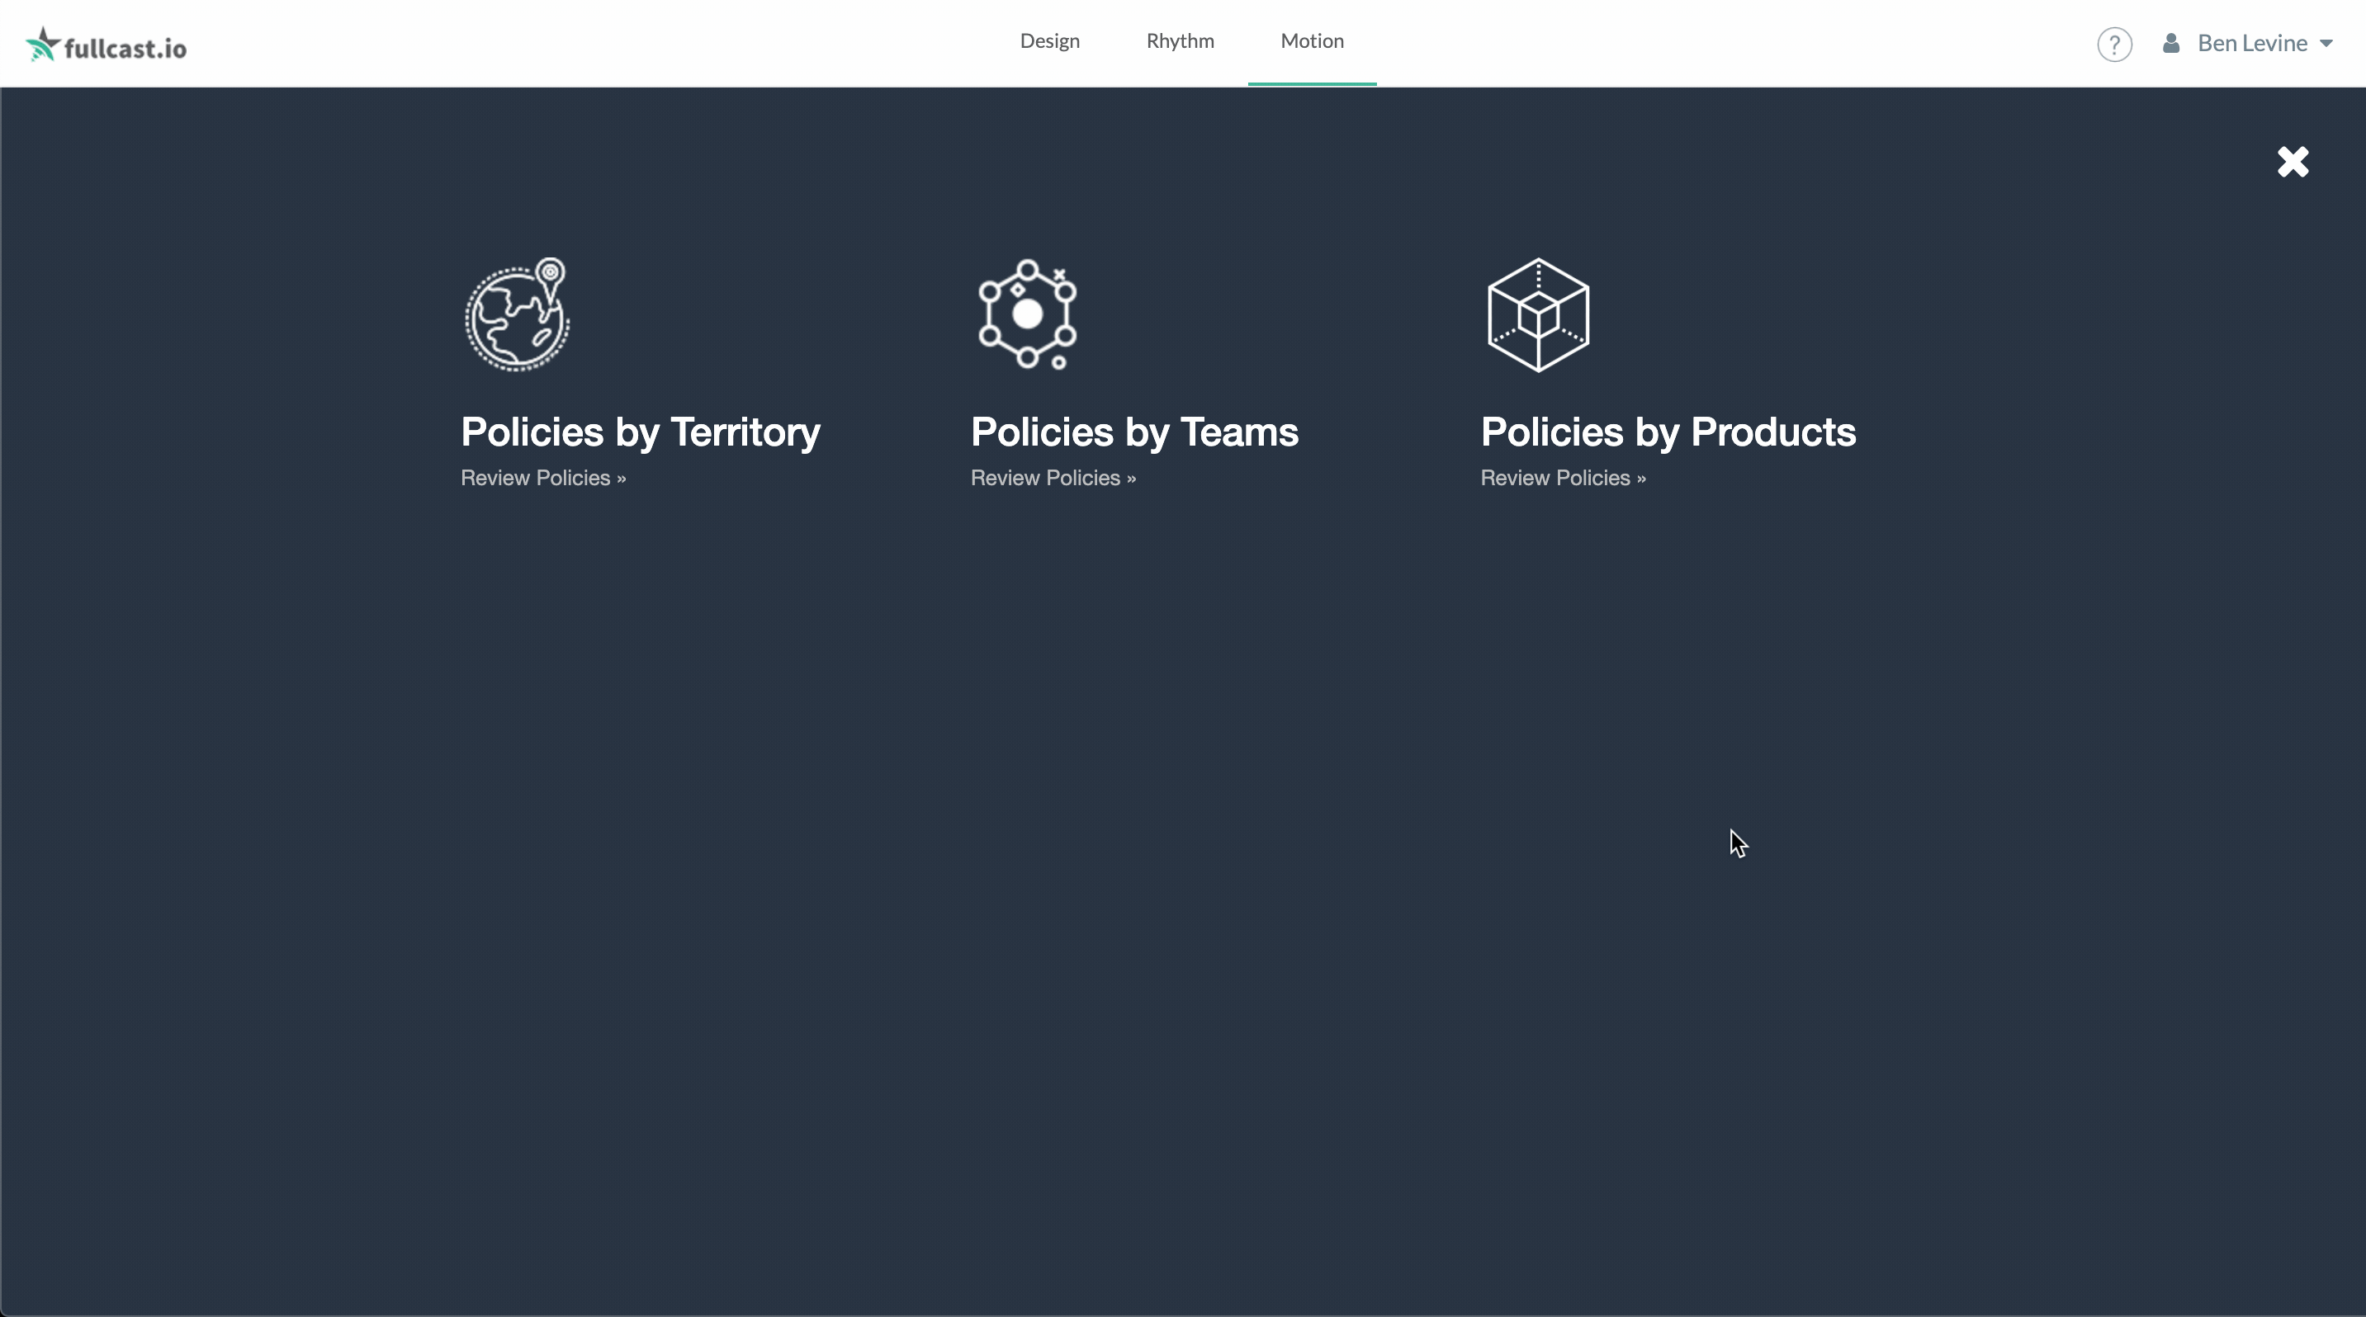Open Review Policies under Territory
Image resolution: width=2366 pixels, height=1317 pixels.
[543, 478]
